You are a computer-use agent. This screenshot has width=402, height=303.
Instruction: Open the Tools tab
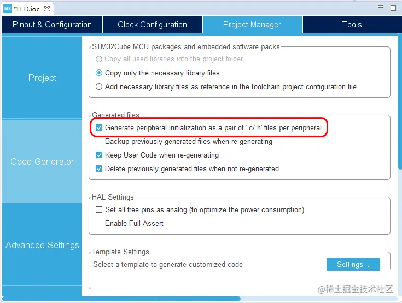tap(352, 25)
